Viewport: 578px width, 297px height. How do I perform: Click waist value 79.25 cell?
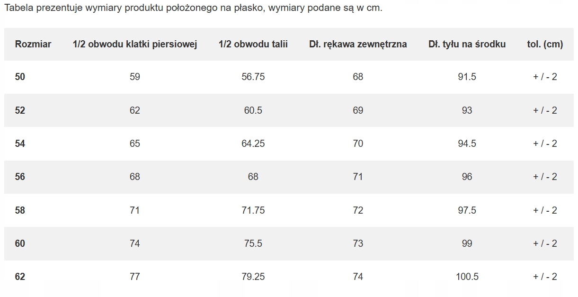pos(253,277)
